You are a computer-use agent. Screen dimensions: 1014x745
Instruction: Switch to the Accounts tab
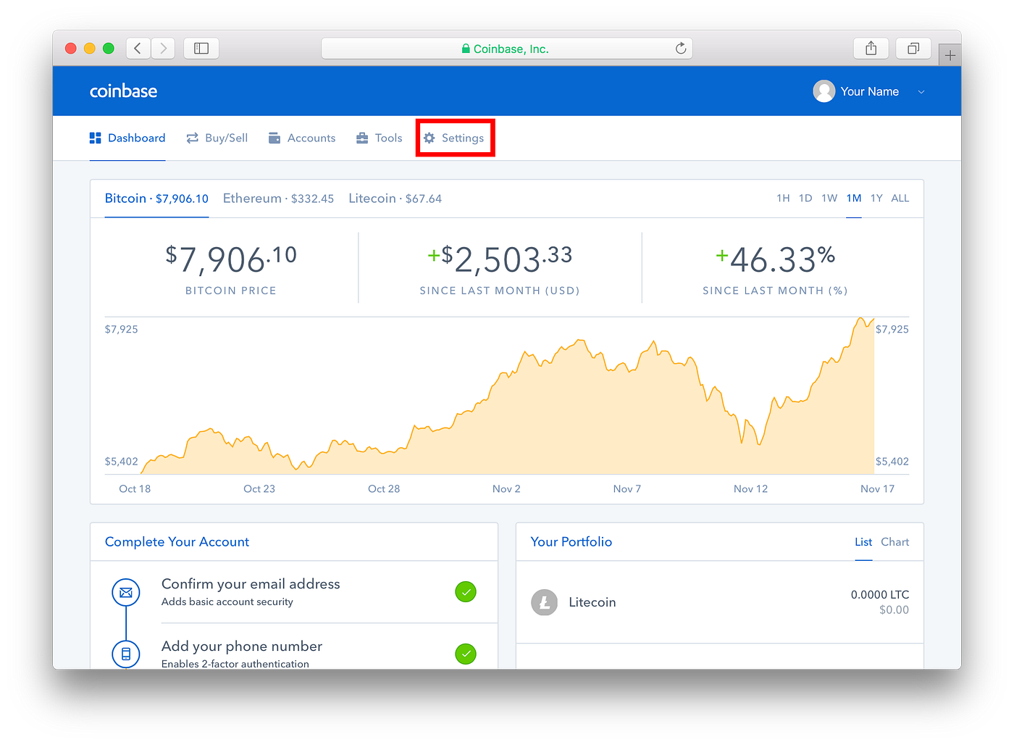pos(302,138)
